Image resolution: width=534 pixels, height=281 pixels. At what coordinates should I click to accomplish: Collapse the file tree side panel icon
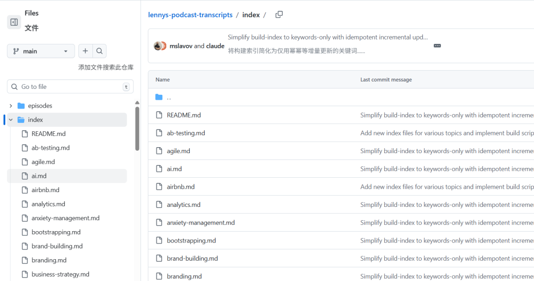click(x=14, y=22)
